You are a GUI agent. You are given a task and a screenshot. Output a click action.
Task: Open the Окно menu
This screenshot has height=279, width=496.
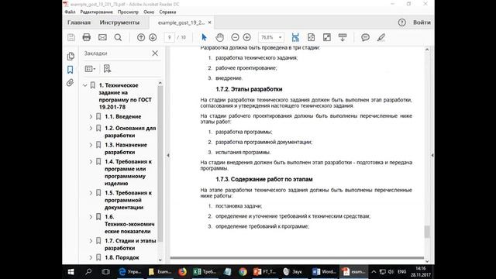(149, 12)
